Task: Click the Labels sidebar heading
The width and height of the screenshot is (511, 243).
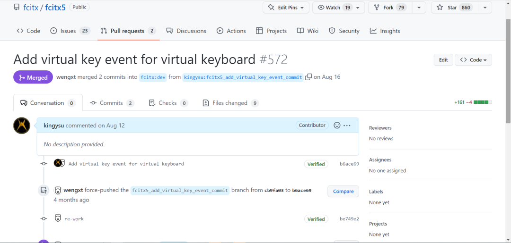Action: [x=376, y=192]
